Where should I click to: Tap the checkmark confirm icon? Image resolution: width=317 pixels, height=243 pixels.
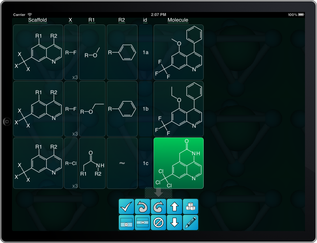[x=126, y=206]
